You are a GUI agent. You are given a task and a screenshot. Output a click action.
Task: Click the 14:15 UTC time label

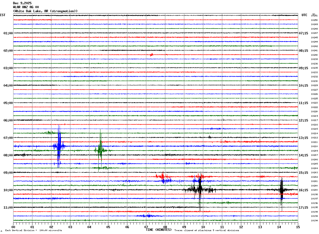pyautogui.click(x=303, y=155)
